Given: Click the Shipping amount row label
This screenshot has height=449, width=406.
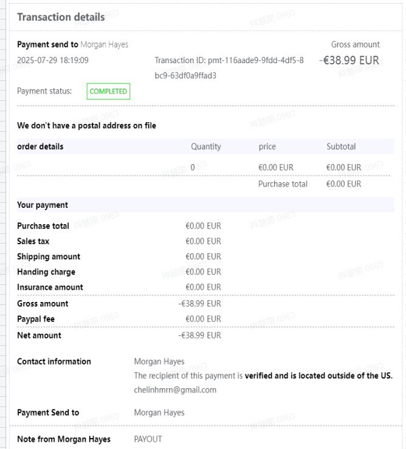Looking at the screenshot, I should point(49,256).
